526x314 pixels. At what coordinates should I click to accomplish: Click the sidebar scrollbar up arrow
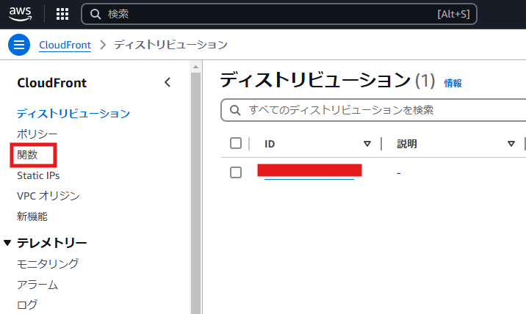pyautogui.click(x=195, y=67)
